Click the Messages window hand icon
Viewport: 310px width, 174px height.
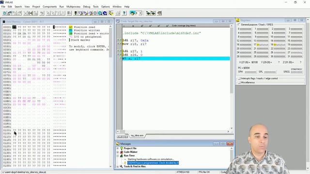pyautogui.click(x=118, y=144)
